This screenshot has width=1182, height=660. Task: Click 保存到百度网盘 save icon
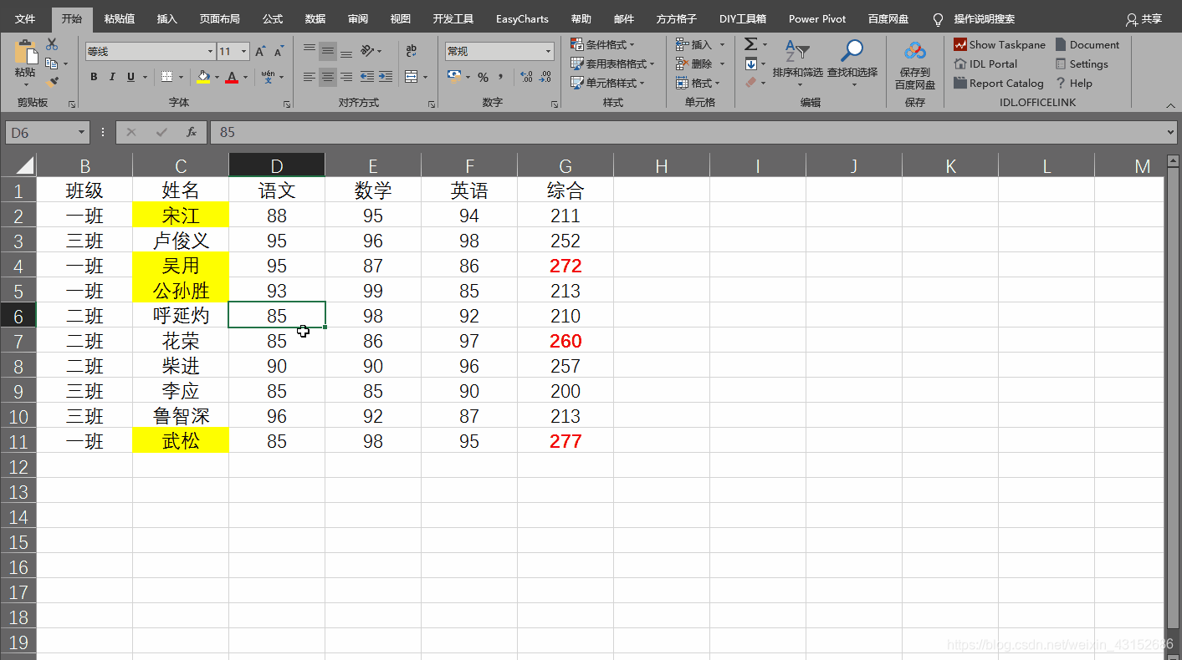(915, 64)
